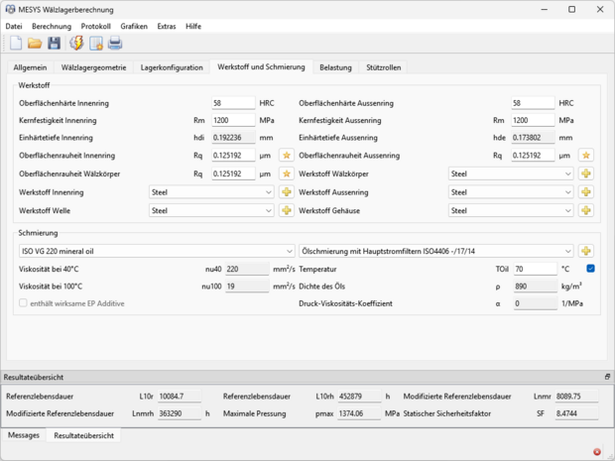This screenshot has height=461, width=615.
Task: Click plus button beside Werkstoff Gehäuse
Action: (x=586, y=210)
